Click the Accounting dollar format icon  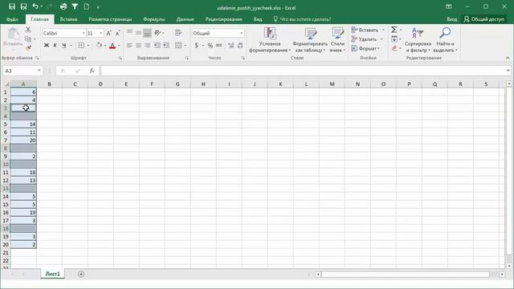[196, 45]
